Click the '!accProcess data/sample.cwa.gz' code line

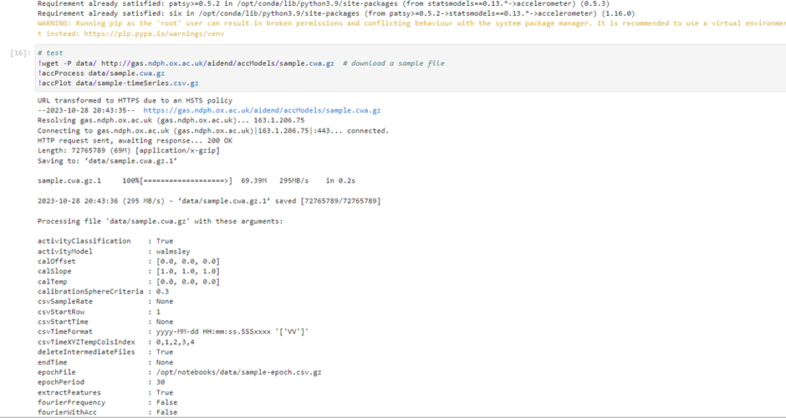[101, 73]
